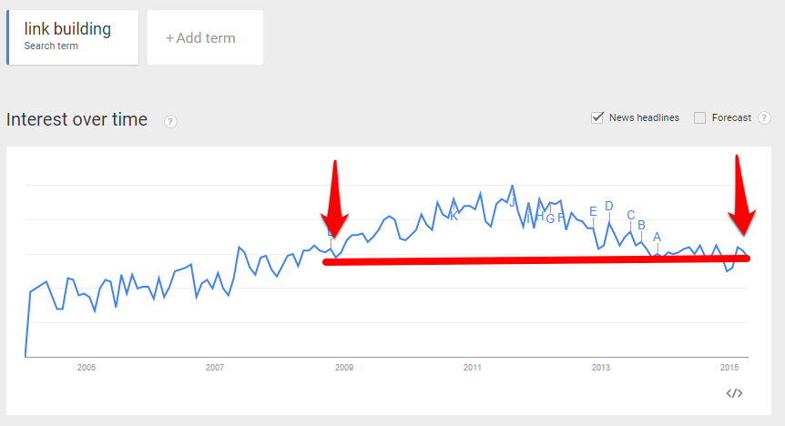
Task: Click news headline marker D
Action: (608, 207)
